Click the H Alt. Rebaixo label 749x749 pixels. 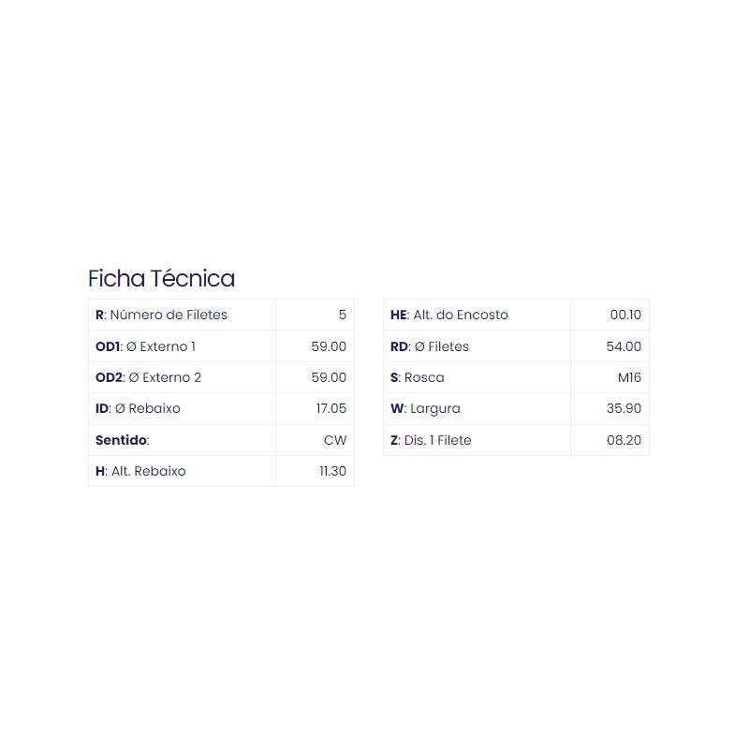point(140,472)
